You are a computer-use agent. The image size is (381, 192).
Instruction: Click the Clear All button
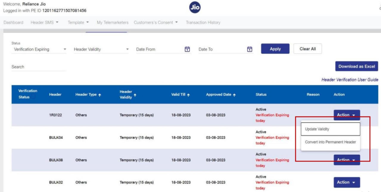click(308, 49)
